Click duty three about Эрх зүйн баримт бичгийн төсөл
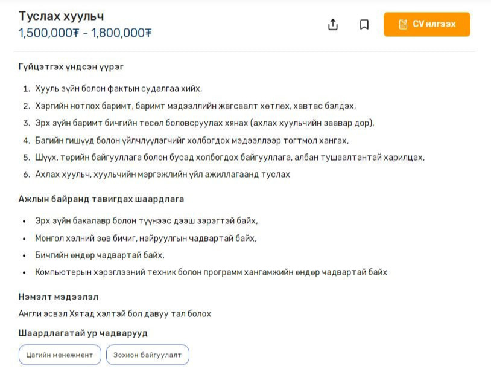The height and width of the screenshot is (369, 491). point(204,123)
